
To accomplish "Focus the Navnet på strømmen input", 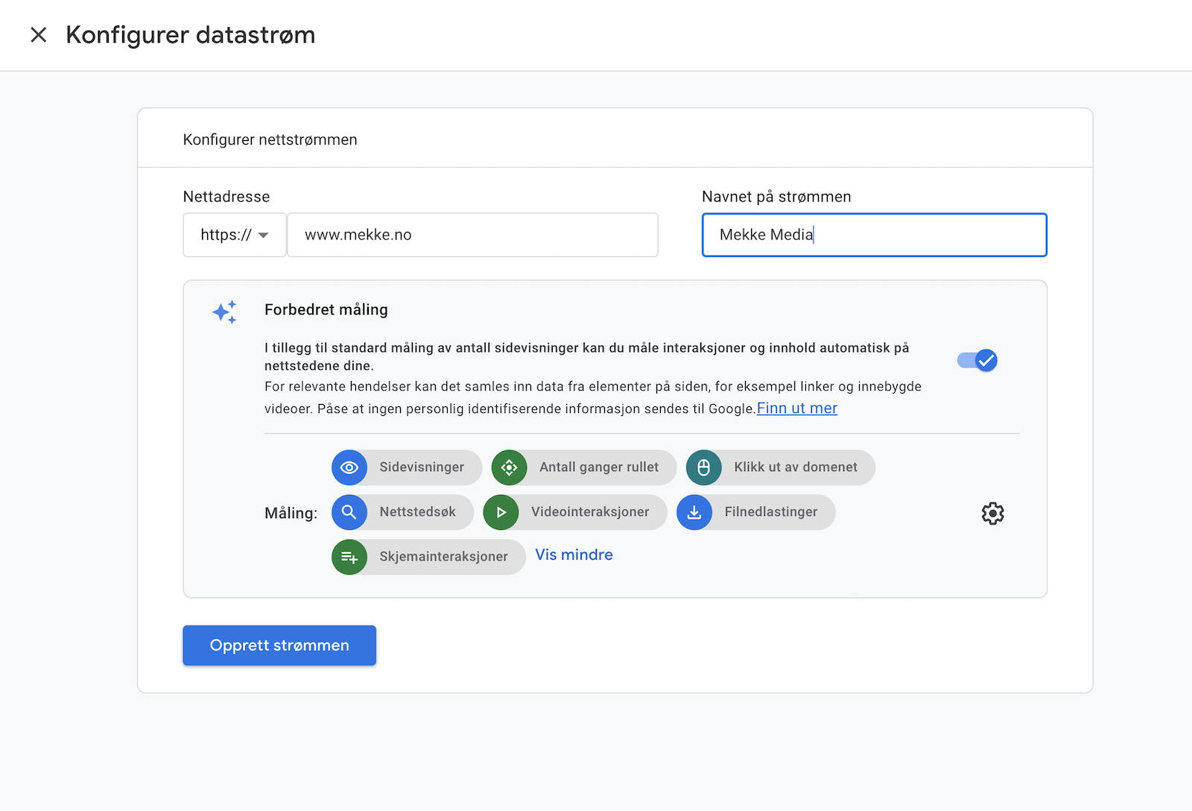I will click(x=874, y=235).
